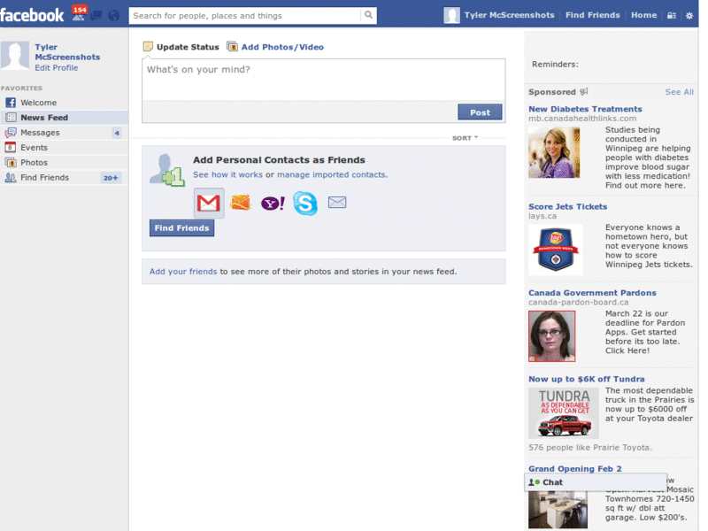Click the header profile picture thumbnail

451,15
